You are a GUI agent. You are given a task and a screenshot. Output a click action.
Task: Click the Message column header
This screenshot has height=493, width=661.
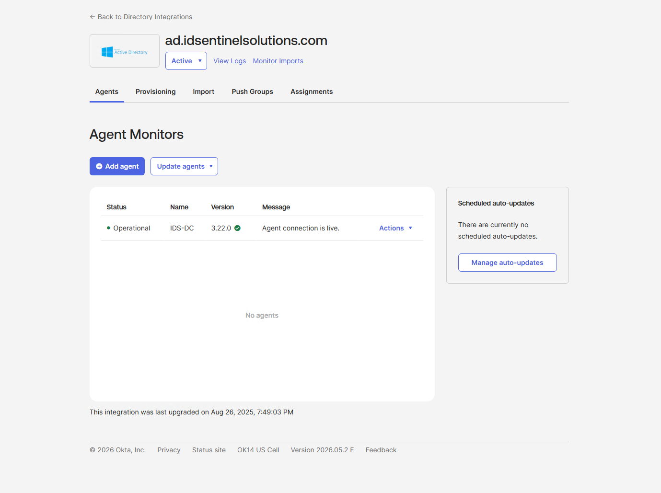[x=276, y=207]
